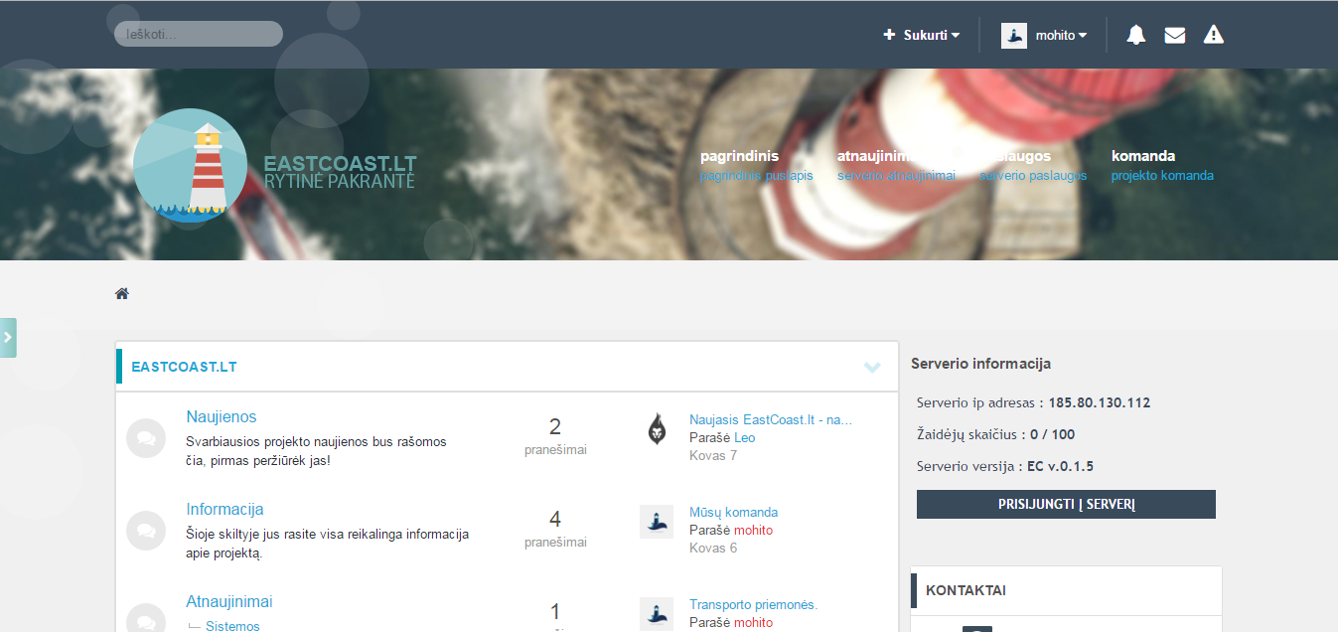The height and width of the screenshot is (632, 1338).
Task: Click the Atnaujinimai forum speech-bubble icon
Action: click(x=146, y=618)
